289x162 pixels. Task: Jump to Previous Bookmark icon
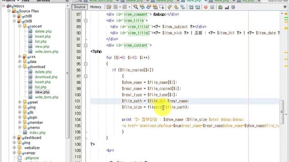170,7
